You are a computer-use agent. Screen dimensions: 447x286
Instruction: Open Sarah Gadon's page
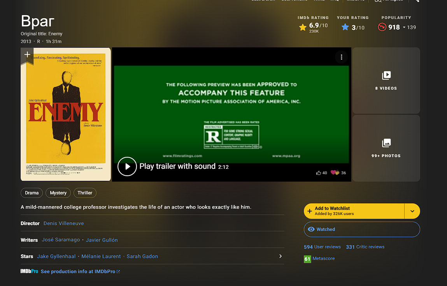[x=142, y=257]
